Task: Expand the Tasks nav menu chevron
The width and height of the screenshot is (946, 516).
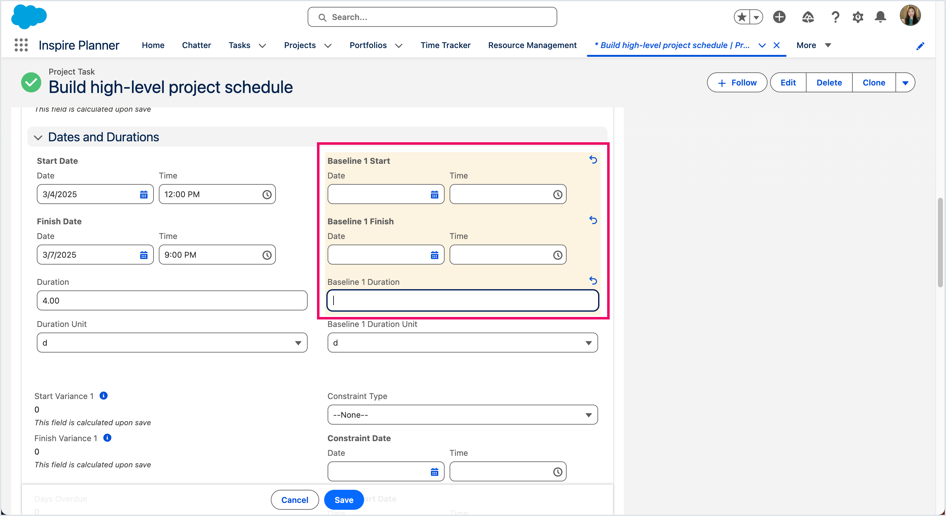Action: click(x=262, y=46)
